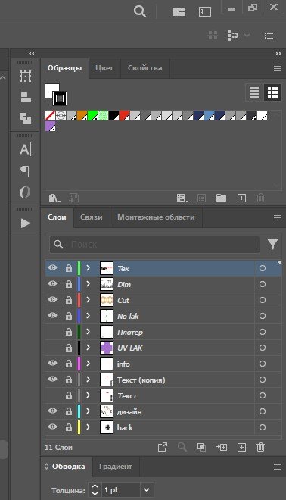The width and height of the screenshot is (286, 500).
Task: Expand the Текст (копия) layer
Action: (89, 380)
